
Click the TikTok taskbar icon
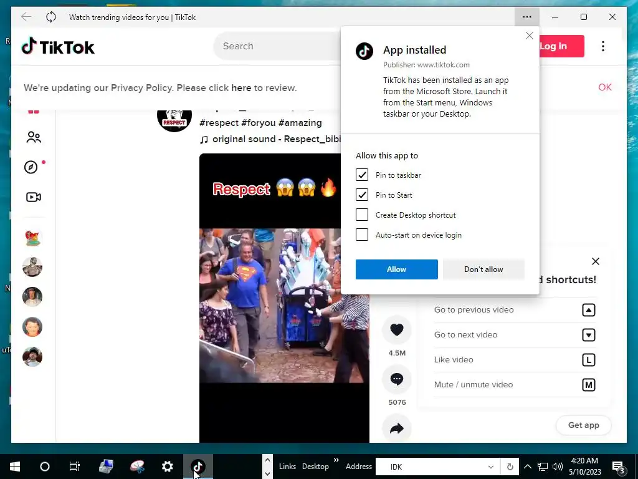point(198,467)
